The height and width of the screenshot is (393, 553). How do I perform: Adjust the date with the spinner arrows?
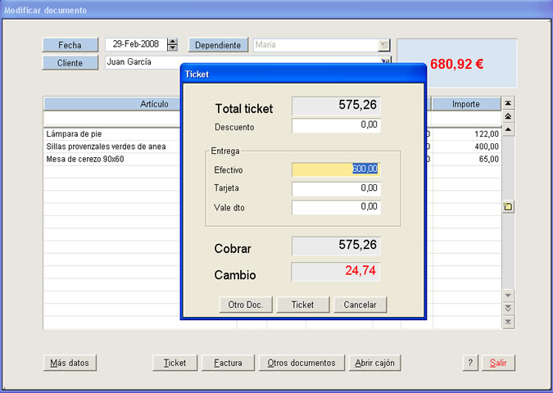pos(172,45)
